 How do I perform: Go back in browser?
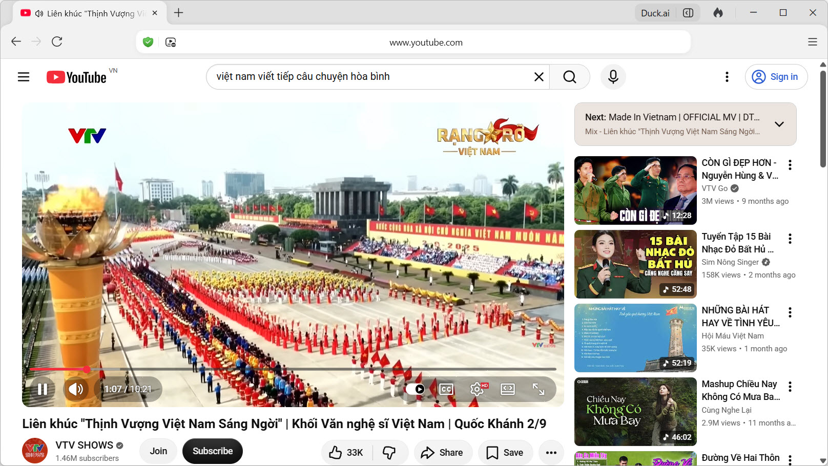click(x=16, y=41)
